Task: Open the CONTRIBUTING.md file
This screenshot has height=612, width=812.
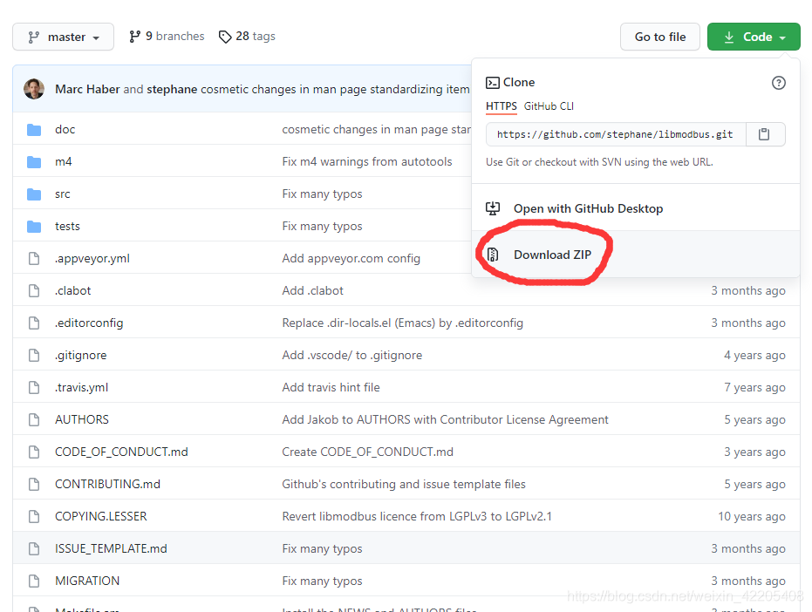Action: 108,484
